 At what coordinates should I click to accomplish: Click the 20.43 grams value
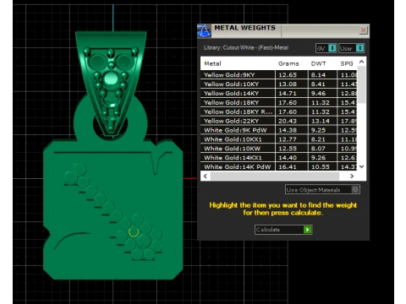[288, 121]
